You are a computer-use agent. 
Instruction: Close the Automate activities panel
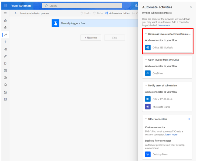(x=191, y=8)
